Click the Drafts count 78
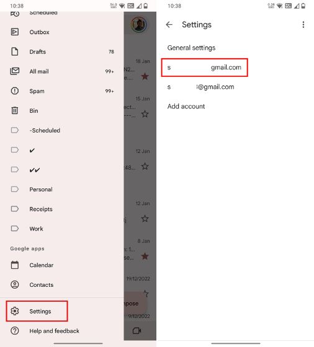Image resolution: width=314 pixels, height=347 pixels. (111, 52)
